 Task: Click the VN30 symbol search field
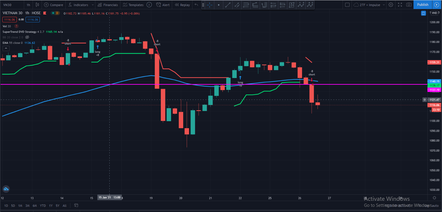tap(12, 5)
